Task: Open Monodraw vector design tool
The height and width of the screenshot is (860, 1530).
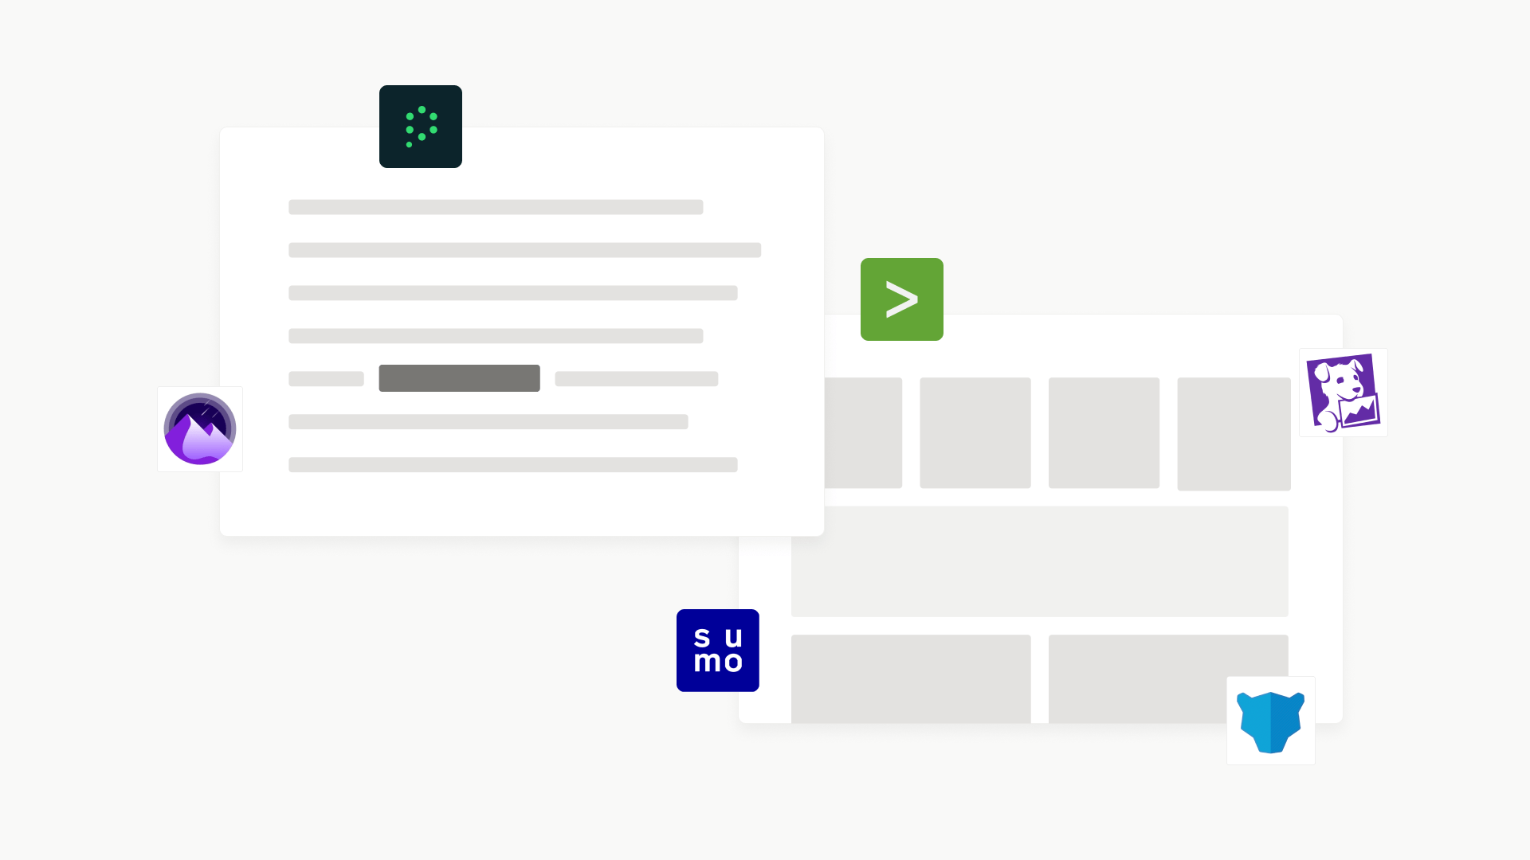Action: click(x=200, y=429)
